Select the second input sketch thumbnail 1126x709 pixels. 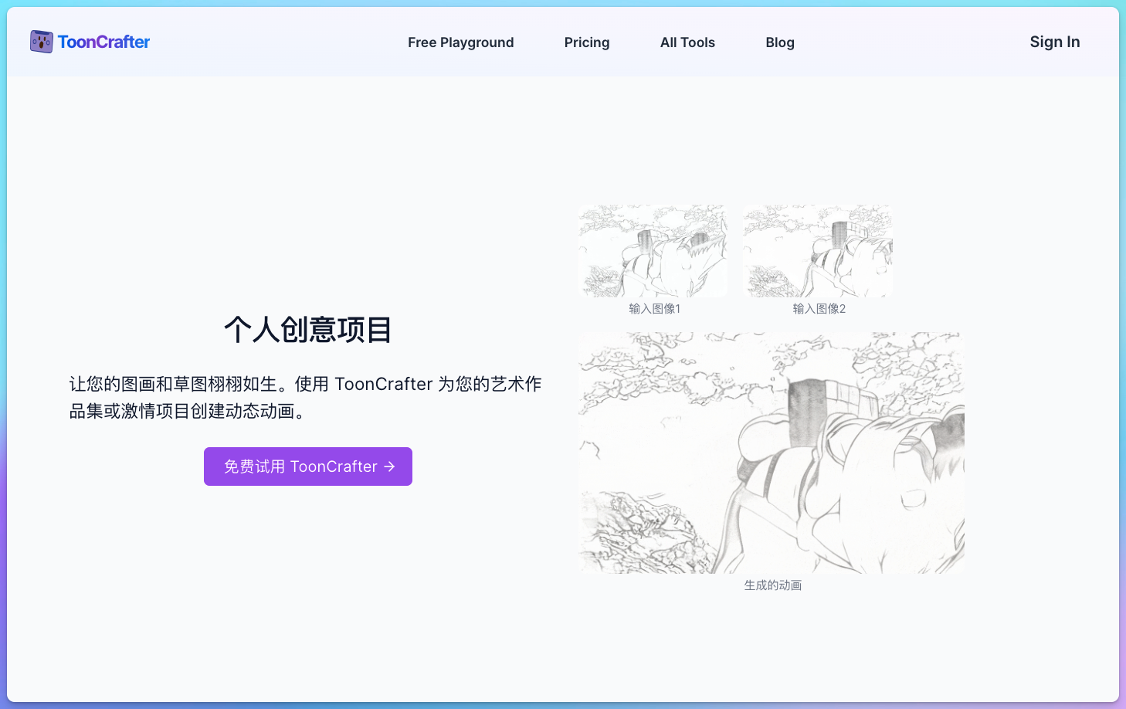817,251
